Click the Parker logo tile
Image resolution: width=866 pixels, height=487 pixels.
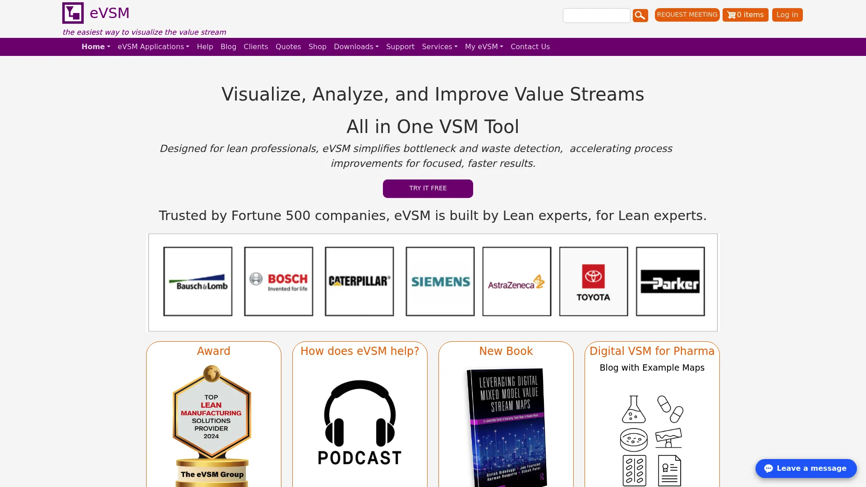670,281
